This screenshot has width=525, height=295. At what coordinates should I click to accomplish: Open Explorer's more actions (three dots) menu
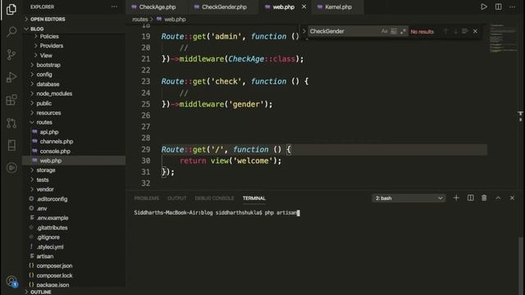click(114, 7)
